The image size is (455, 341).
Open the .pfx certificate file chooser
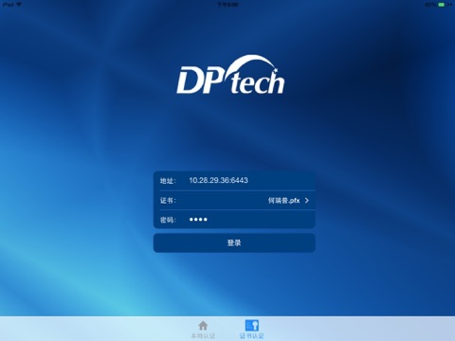[x=284, y=201]
